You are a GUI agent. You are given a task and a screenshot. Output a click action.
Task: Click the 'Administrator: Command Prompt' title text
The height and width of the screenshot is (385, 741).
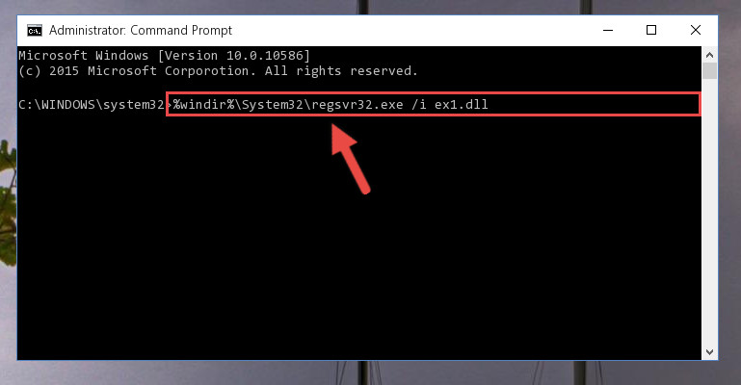pyautogui.click(x=141, y=30)
